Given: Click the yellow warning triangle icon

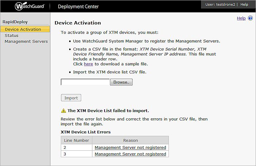Looking at the screenshot, I should coord(63,111).
